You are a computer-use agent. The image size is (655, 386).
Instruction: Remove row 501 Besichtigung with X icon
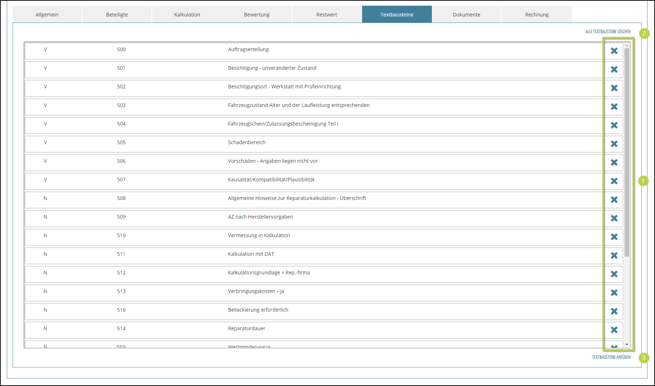(614, 69)
